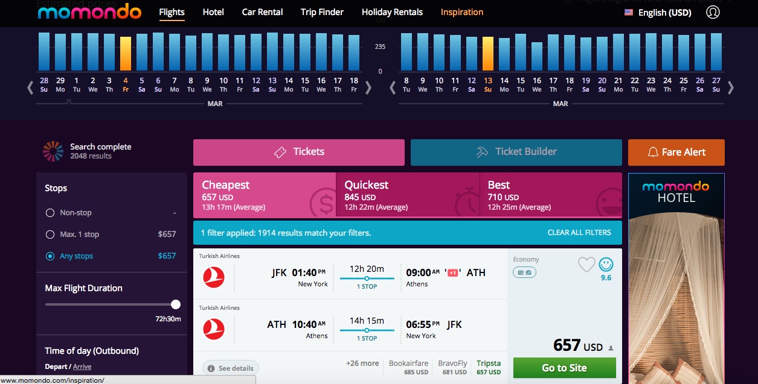Viewport: 758px width, 384px height.
Task: Choose departure date 18 Fr
Action: click(x=354, y=84)
